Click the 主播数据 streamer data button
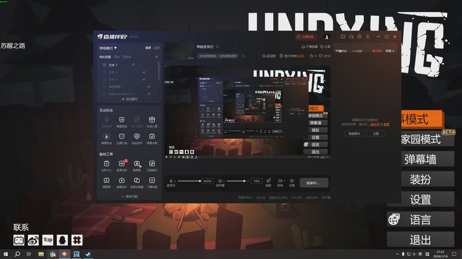The image size is (462, 259). (305, 37)
